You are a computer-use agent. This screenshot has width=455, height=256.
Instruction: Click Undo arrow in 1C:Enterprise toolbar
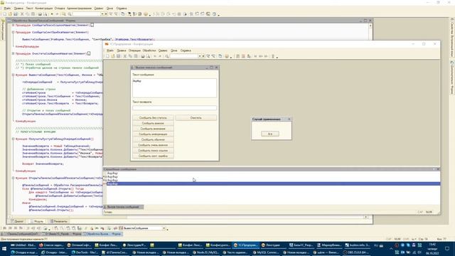click(x=155, y=56)
